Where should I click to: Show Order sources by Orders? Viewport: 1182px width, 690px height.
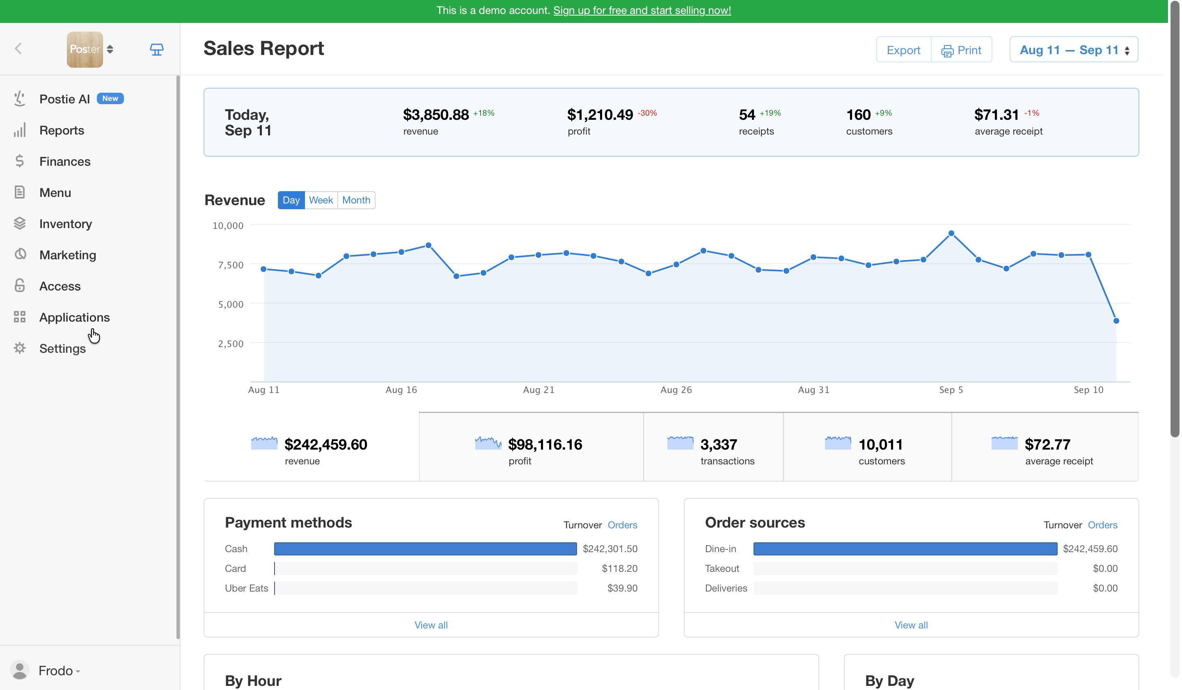(1102, 525)
